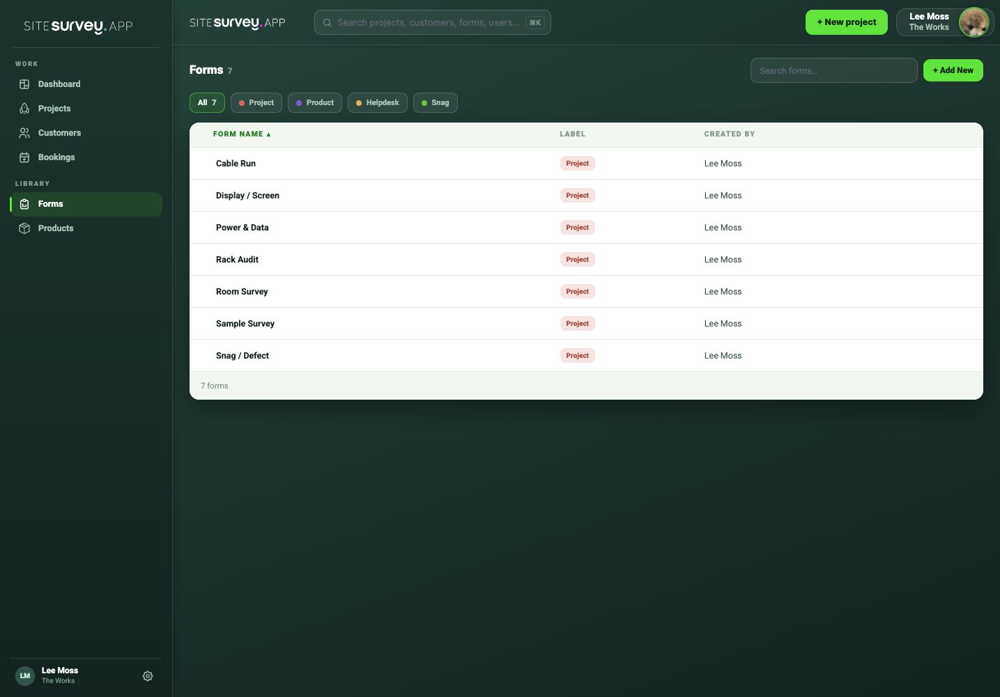Navigate to Bookings
Image resolution: width=1000 pixels, height=697 pixels.
coord(86,157)
